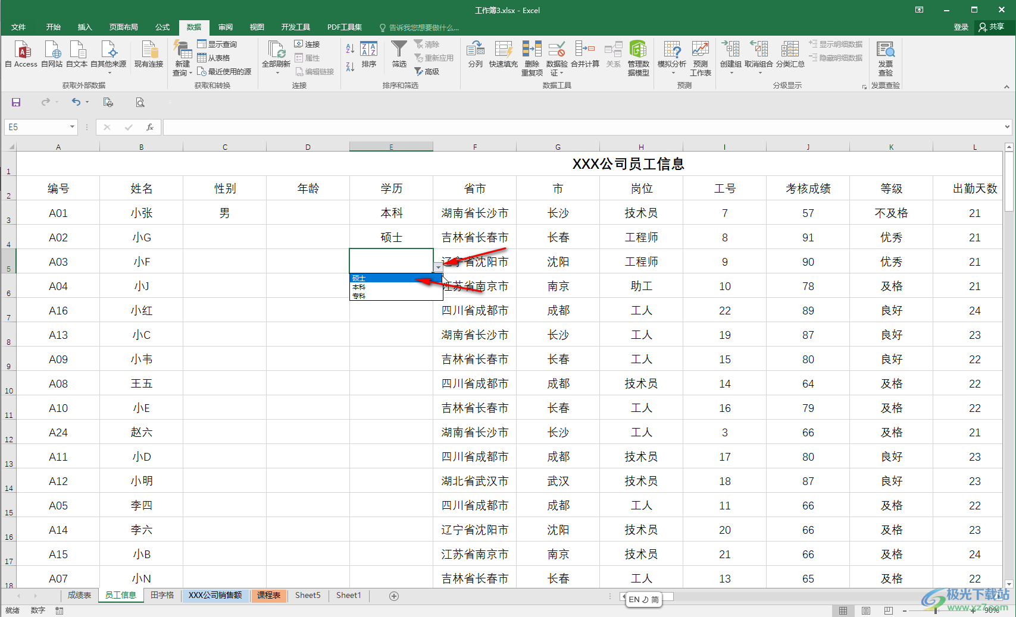The height and width of the screenshot is (617, 1016).
Task: Click the 显示查询 button
Action: point(217,45)
